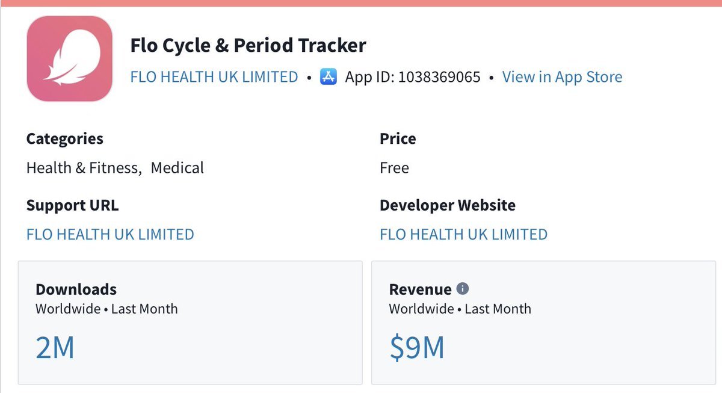Click the 2M downloads value
This screenshot has height=393, width=722.
(x=55, y=348)
